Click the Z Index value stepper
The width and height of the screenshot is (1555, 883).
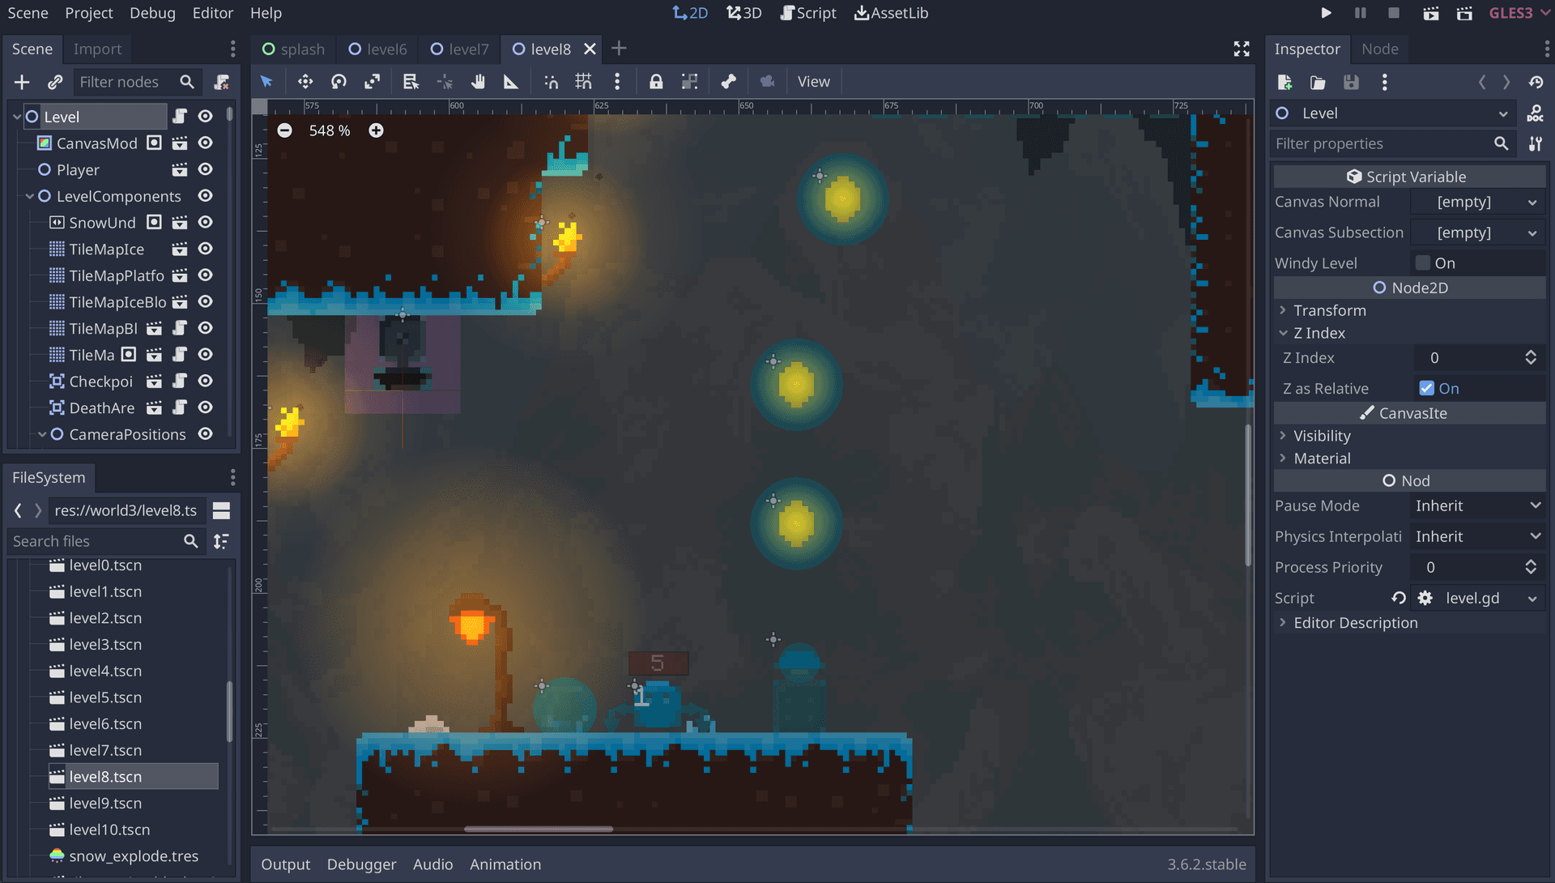[x=1531, y=357]
